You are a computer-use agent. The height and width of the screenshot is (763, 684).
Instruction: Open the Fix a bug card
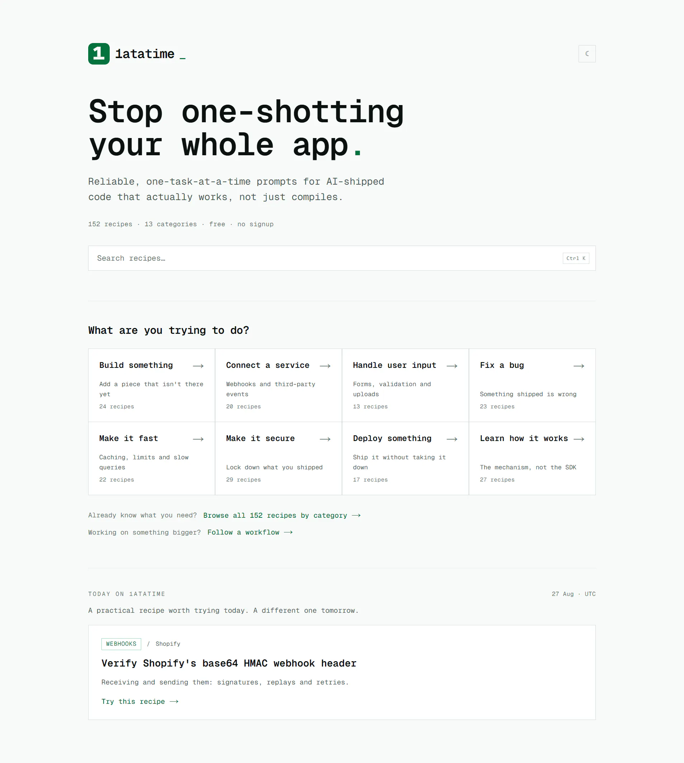tap(532, 385)
